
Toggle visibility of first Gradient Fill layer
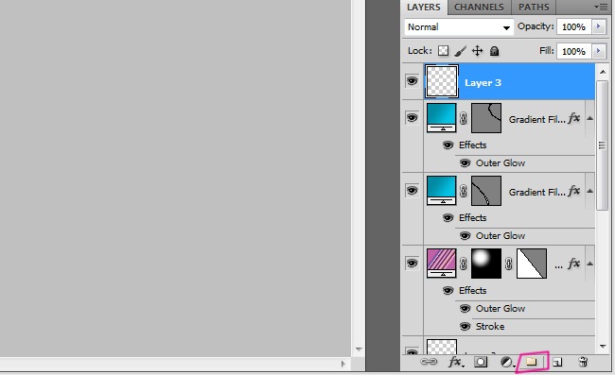(x=412, y=117)
